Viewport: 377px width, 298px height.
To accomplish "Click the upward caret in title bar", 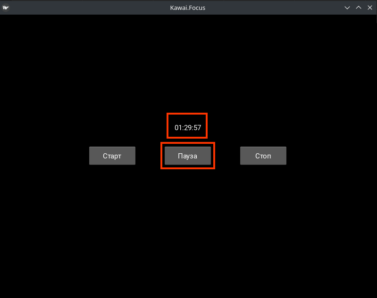I will click(x=359, y=8).
